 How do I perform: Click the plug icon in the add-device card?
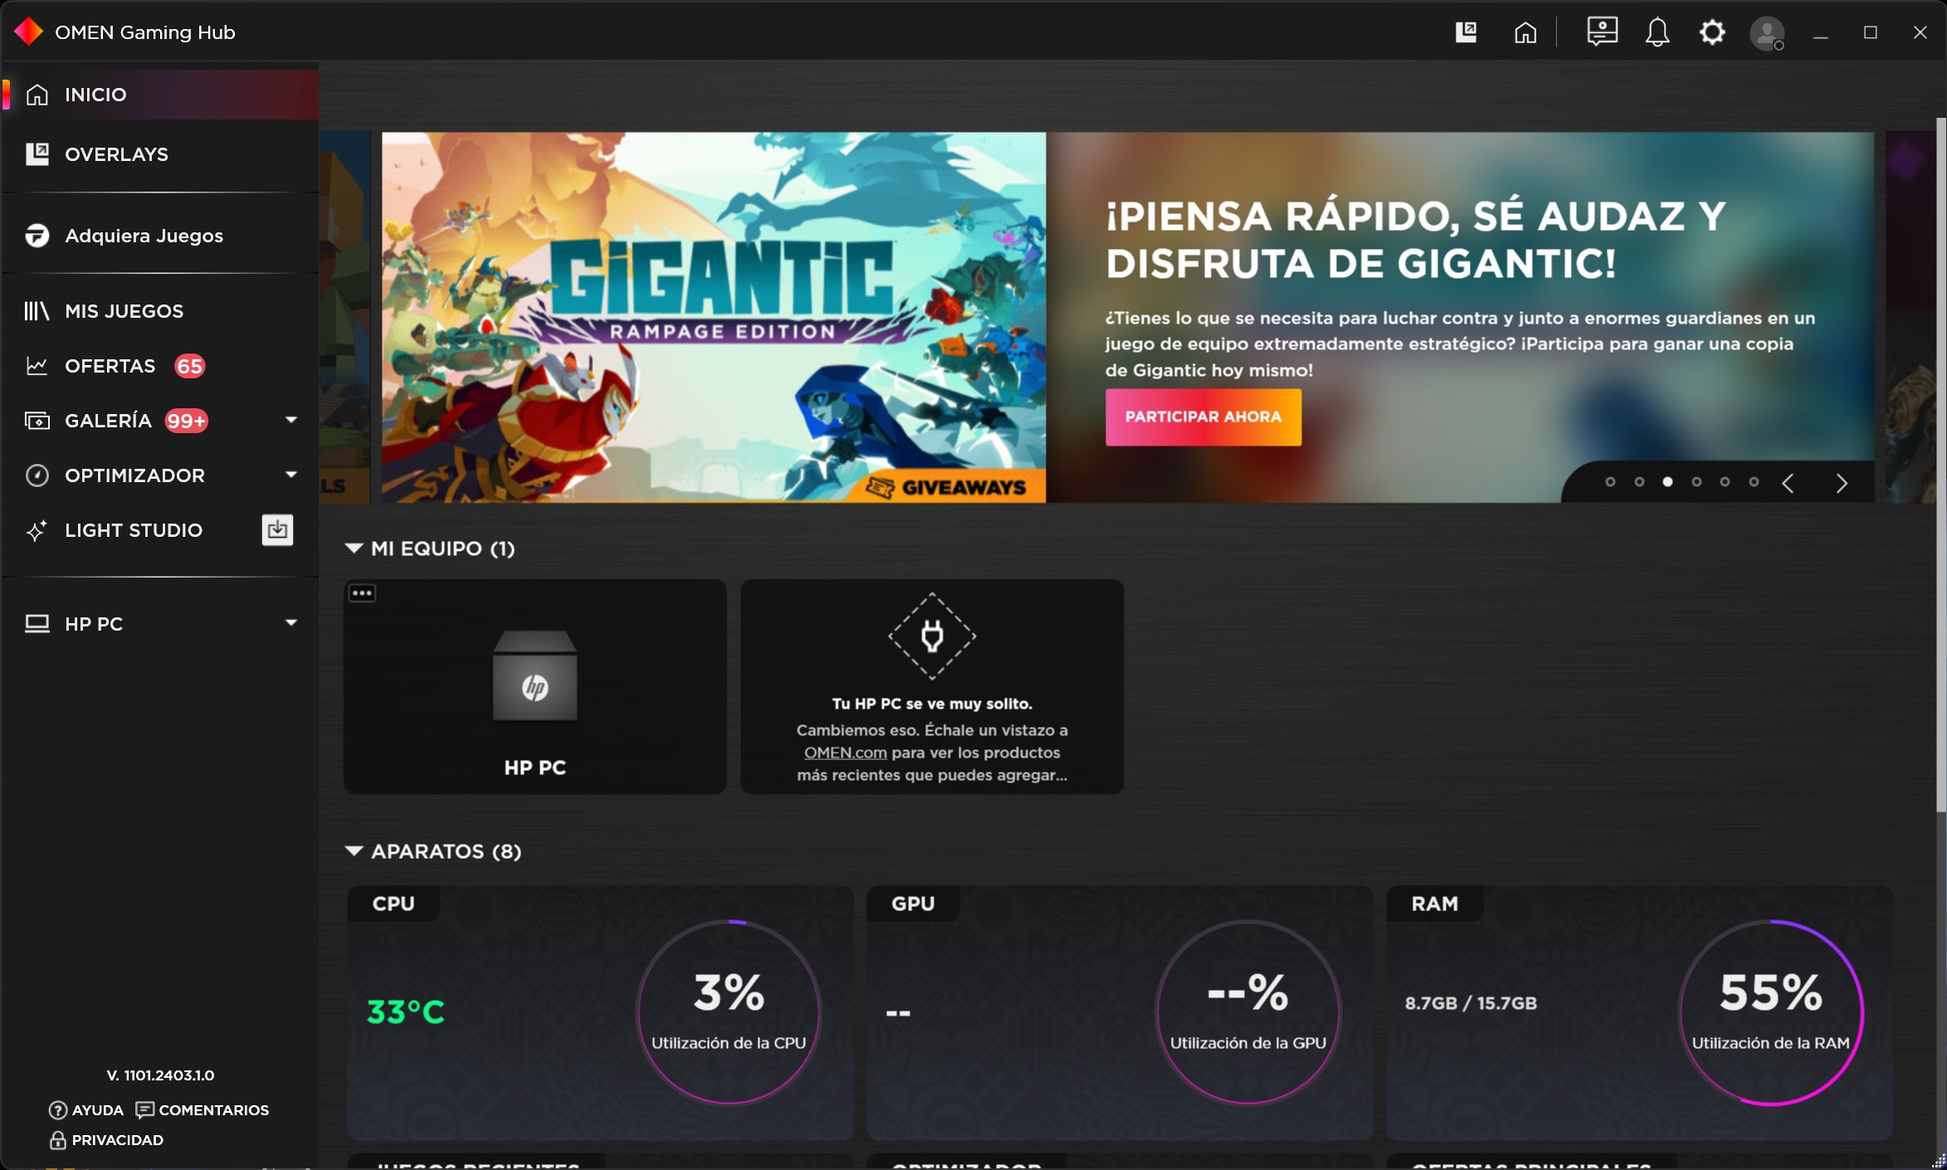pyautogui.click(x=931, y=636)
